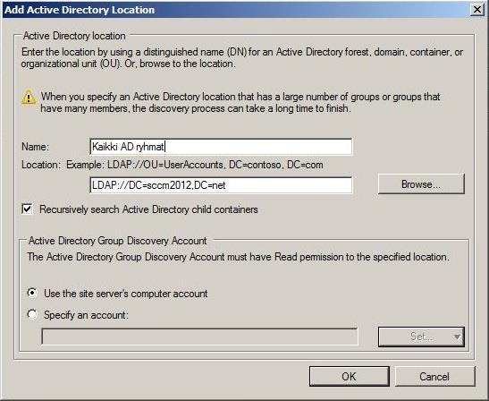Click the Add Active Directory Location title bar
Screen dimensions: 489x401
237,10
